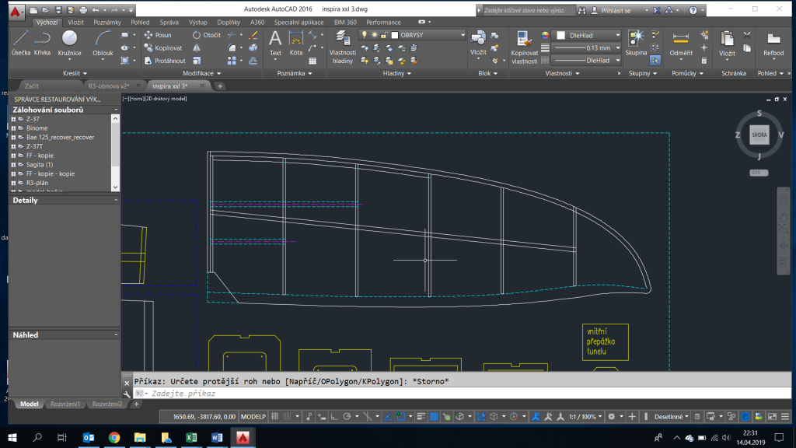The height and width of the screenshot is (448, 796).
Task: Click the Posun move tool
Action: [x=158, y=36]
